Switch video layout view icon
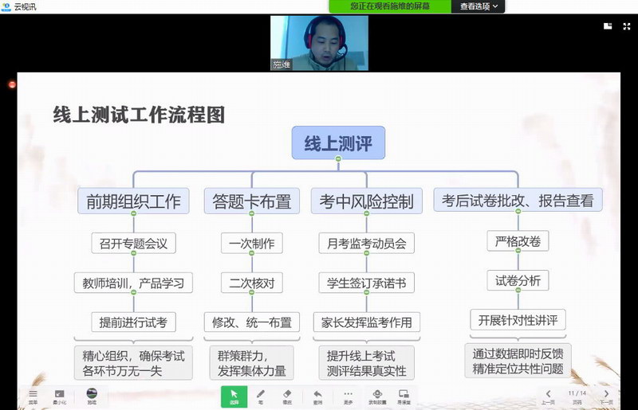 click(608, 25)
